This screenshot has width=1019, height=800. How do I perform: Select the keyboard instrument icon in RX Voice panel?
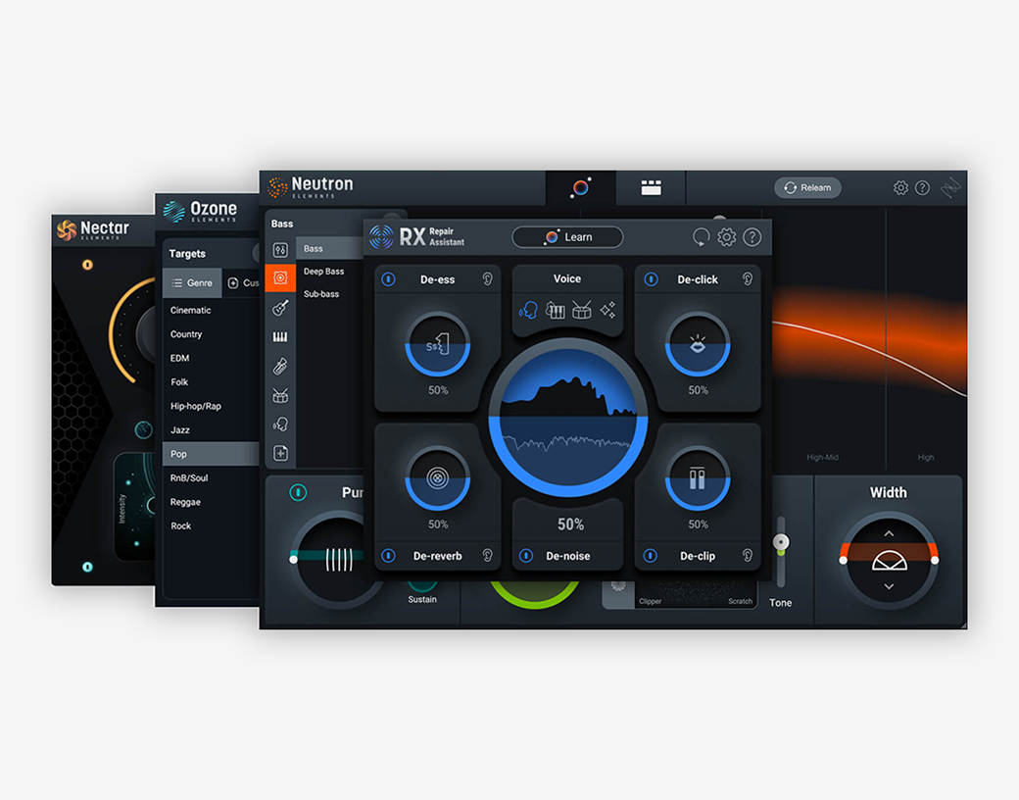(x=555, y=310)
